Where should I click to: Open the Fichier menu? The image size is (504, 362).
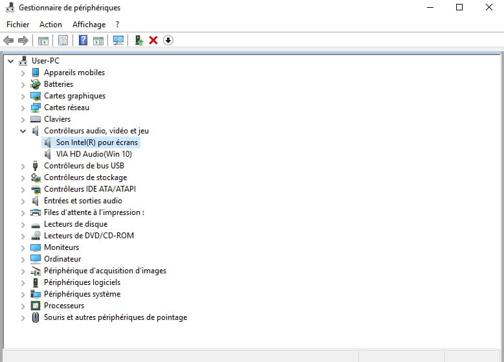(x=18, y=25)
